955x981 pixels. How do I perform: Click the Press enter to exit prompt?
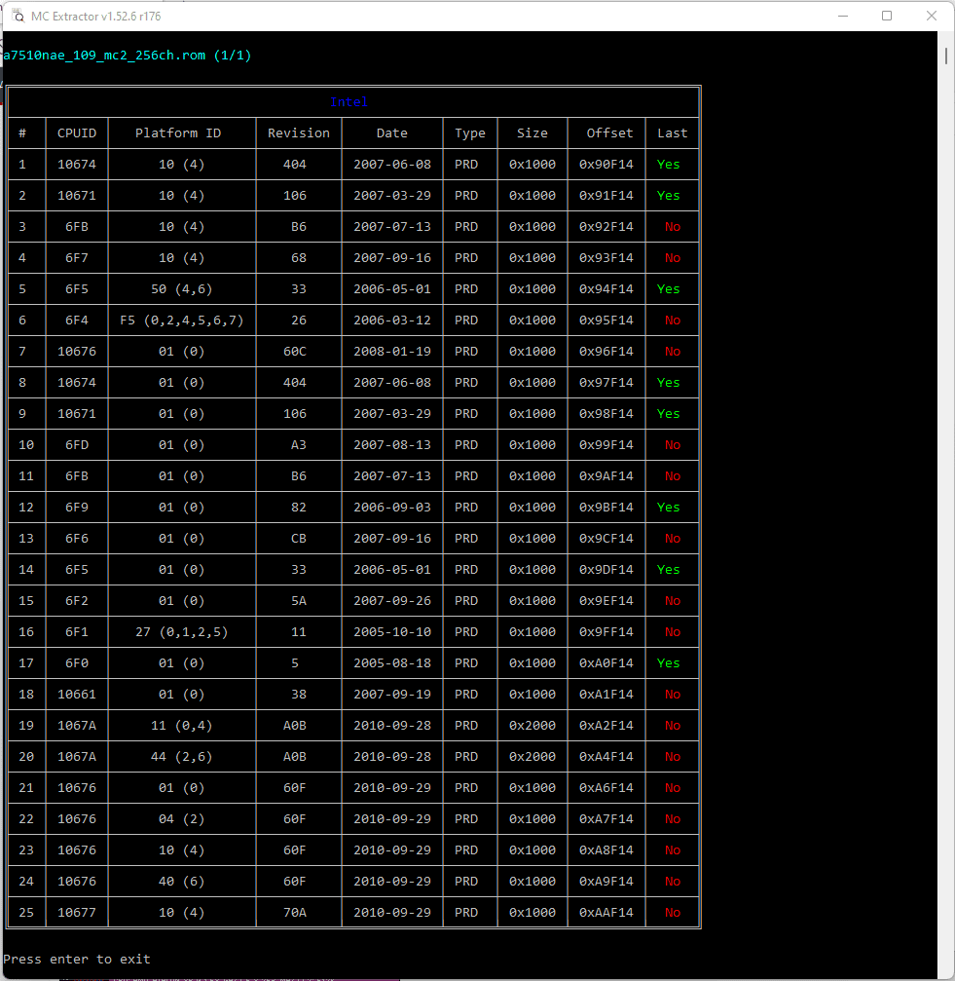[76, 960]
